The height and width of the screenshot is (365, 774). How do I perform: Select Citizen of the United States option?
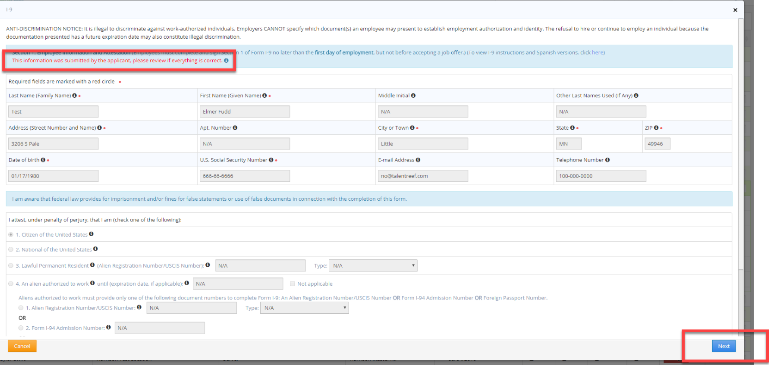[11, 235]
